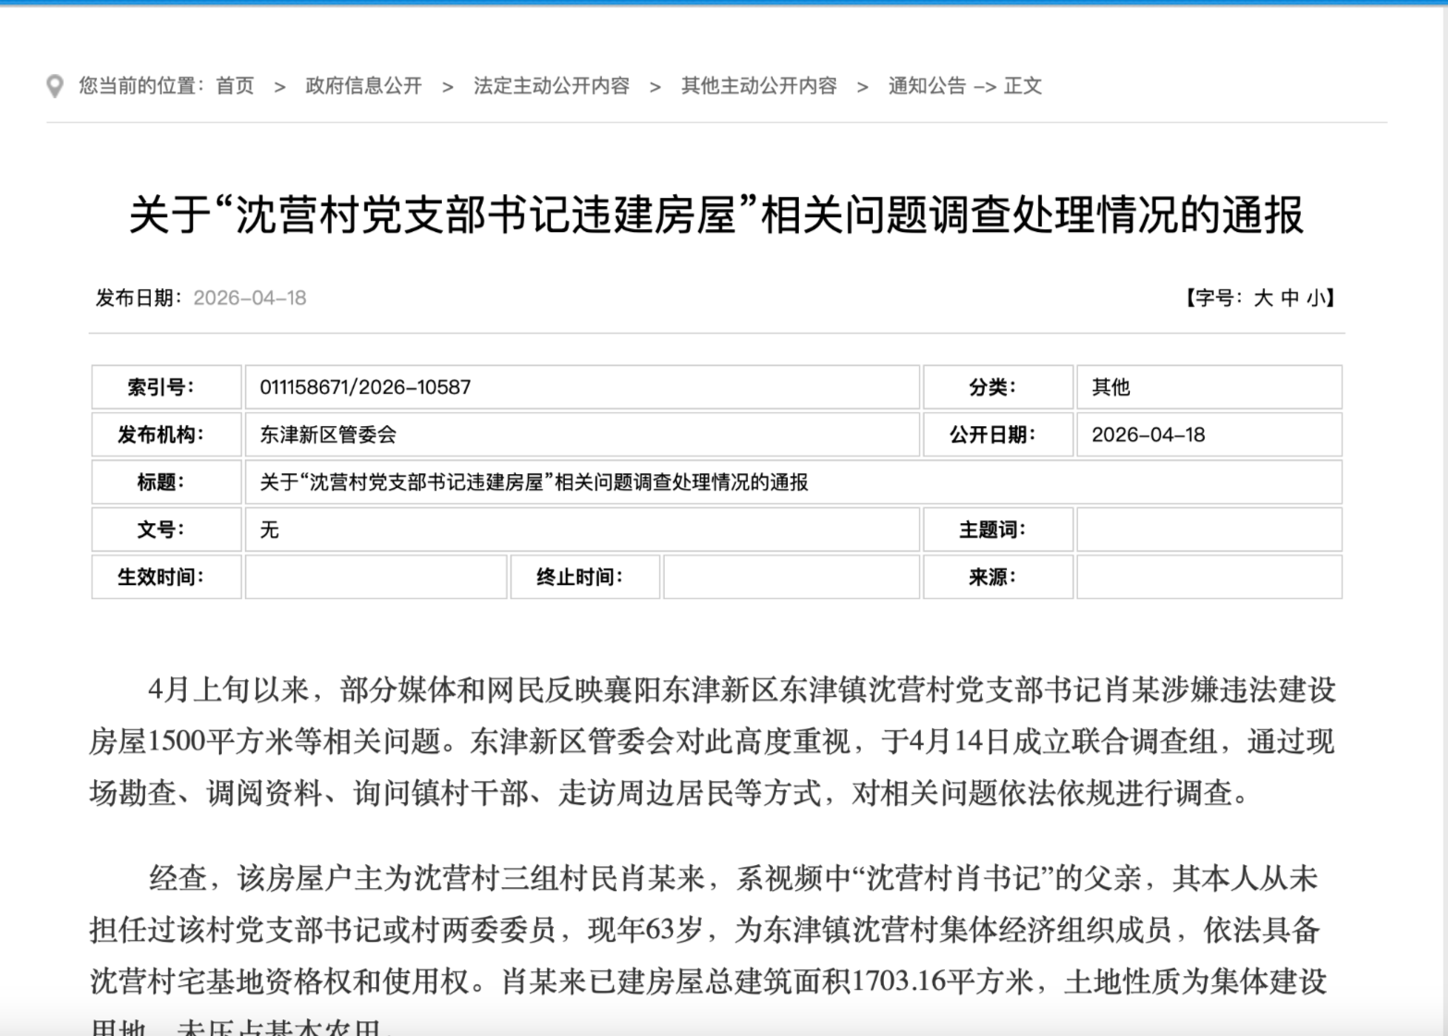
Task: Switch font size to 中
Action: pyautogui.click(x=1290, y=298)
